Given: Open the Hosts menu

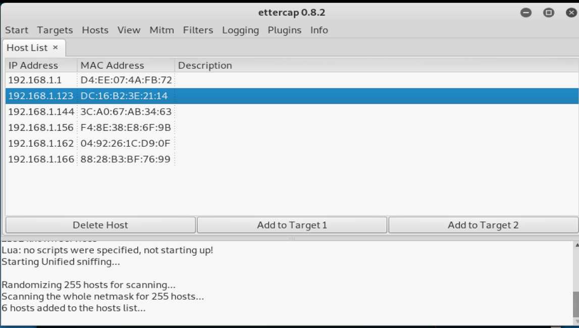Looking at the screenshot, I should (95, 30).
